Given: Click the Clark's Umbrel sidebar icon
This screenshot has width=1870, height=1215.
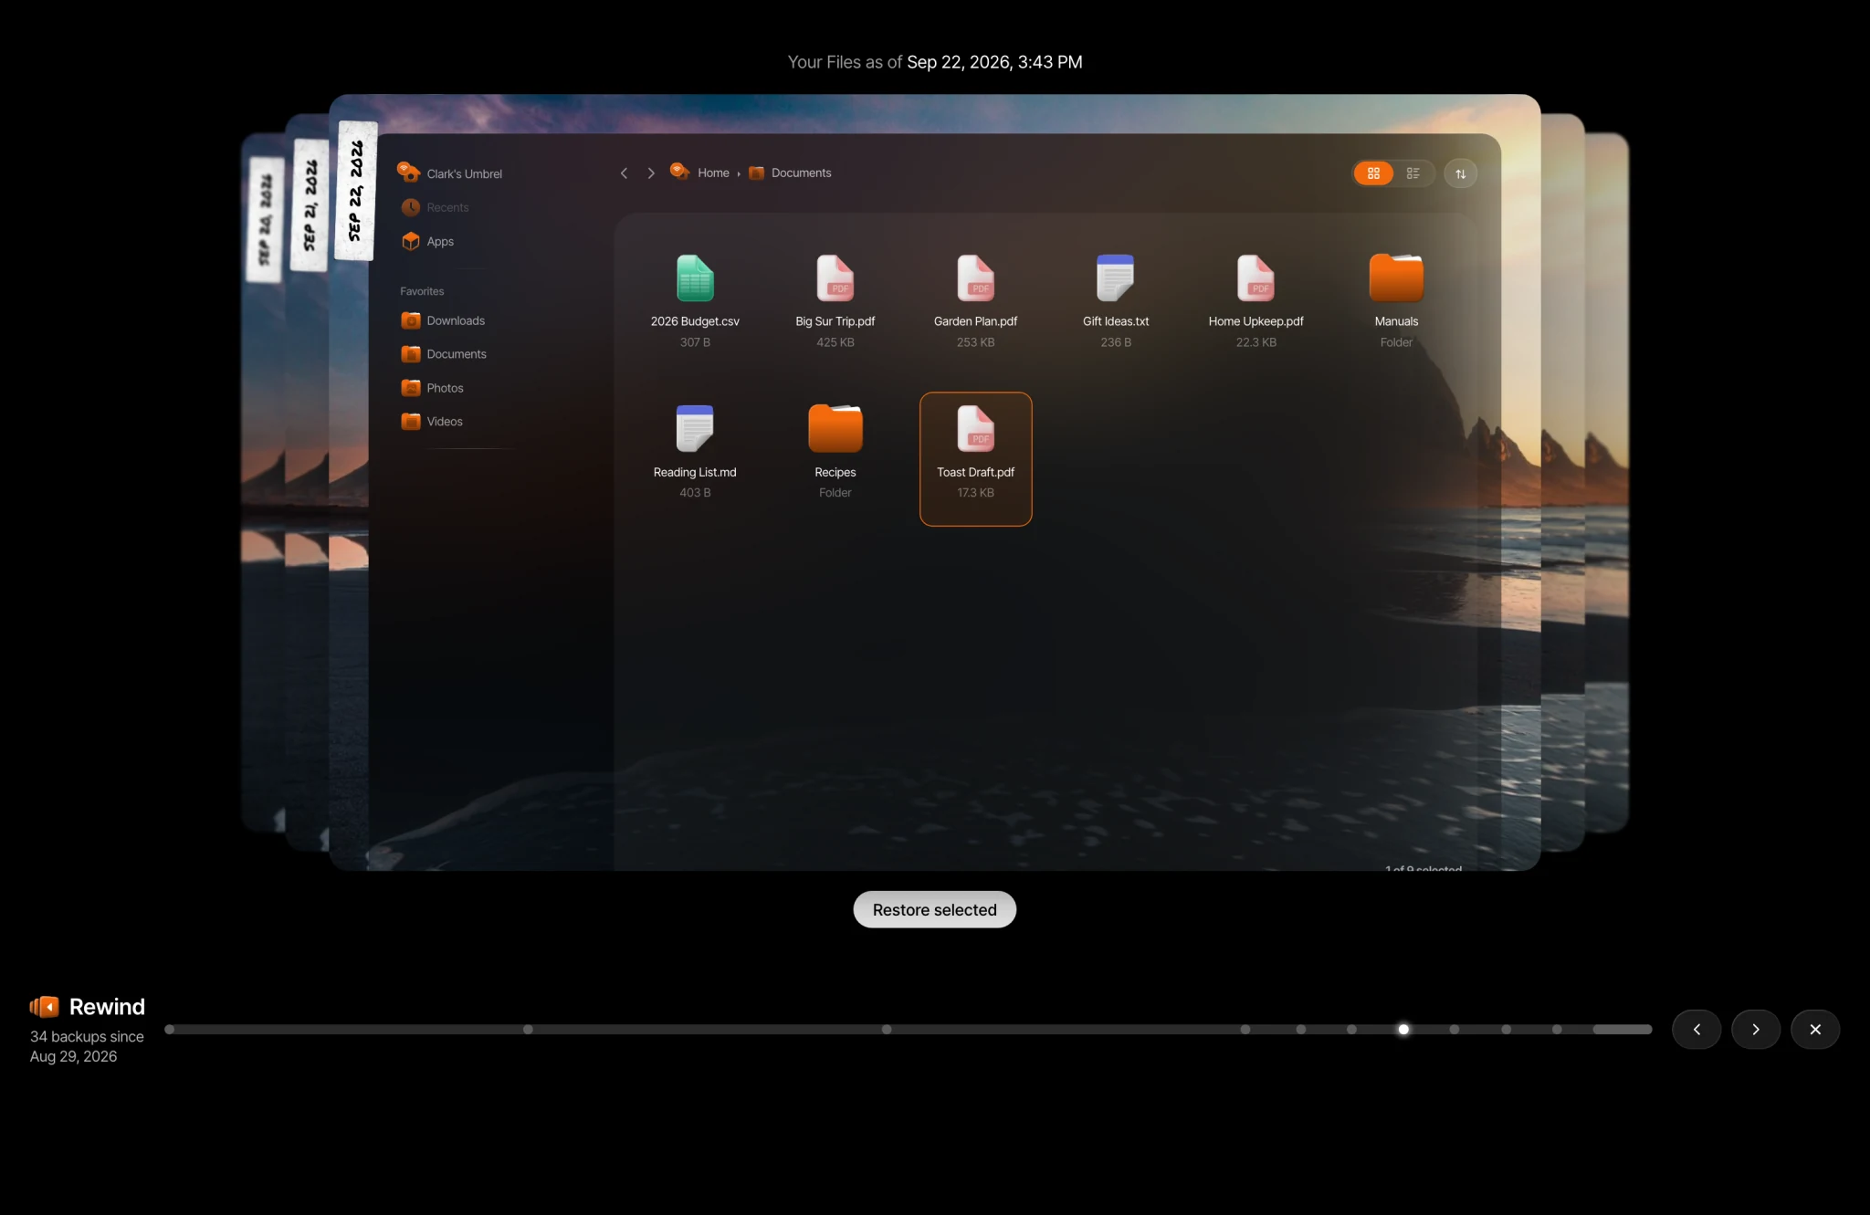Looking at the screenshot, I should point(408,172).
